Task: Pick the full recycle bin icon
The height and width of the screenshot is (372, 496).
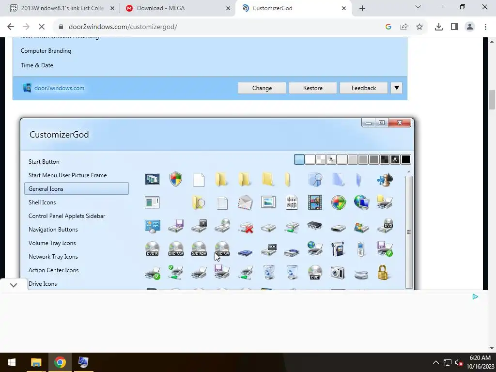Action: point(268,272)
